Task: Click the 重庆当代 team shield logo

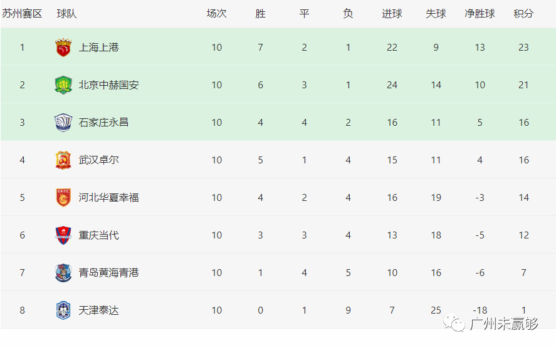Action: click(x=63, y=235)
